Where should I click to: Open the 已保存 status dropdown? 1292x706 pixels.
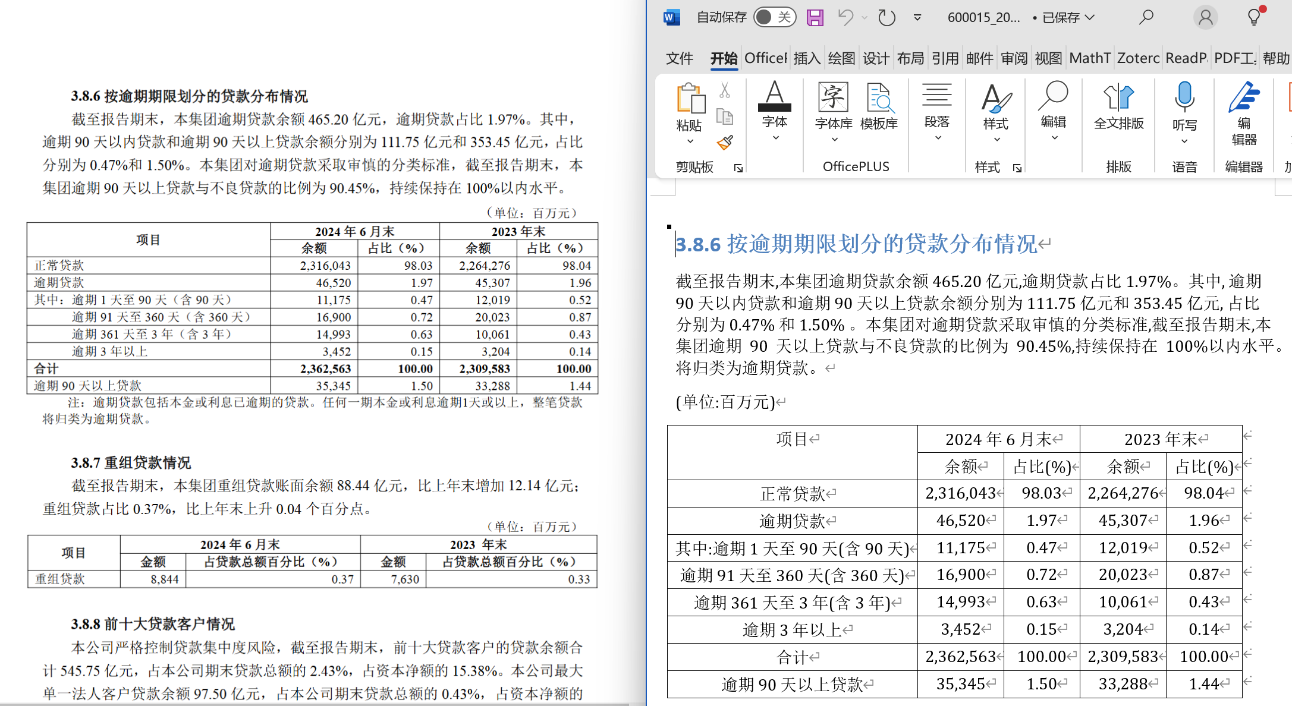[1068, 18]
